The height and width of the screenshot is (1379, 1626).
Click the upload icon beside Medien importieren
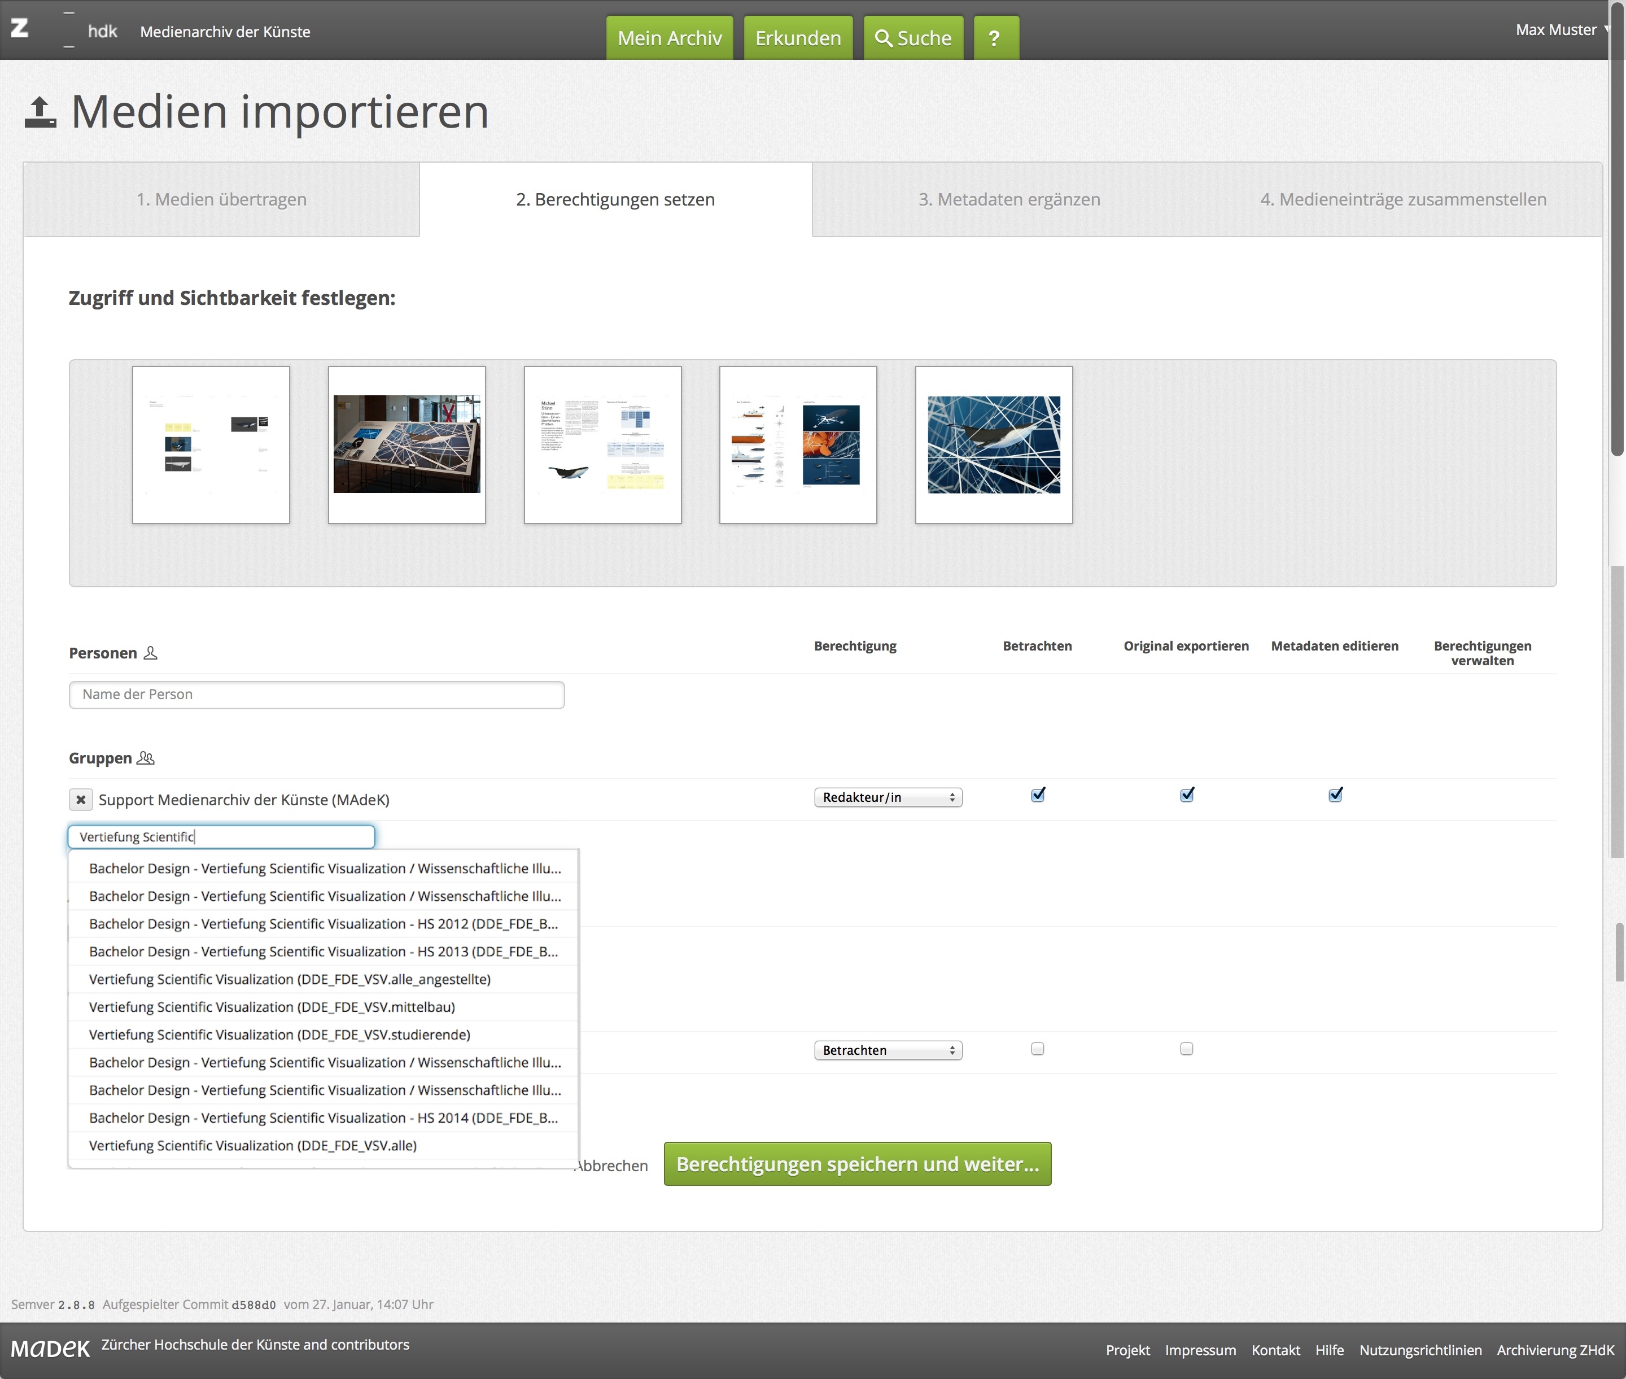[41, 112]
